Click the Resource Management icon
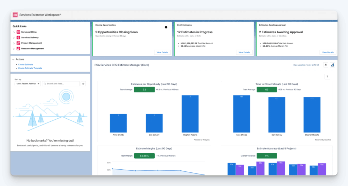Screen dimensions: 348x186 point(18,49)
